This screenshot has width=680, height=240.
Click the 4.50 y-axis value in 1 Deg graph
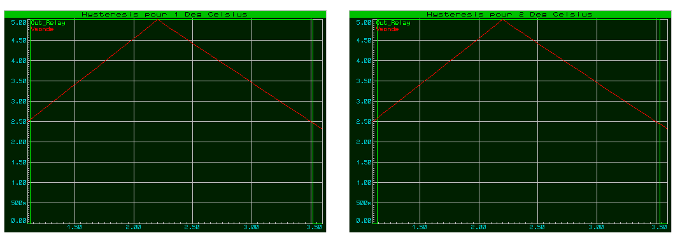[18, 40]
